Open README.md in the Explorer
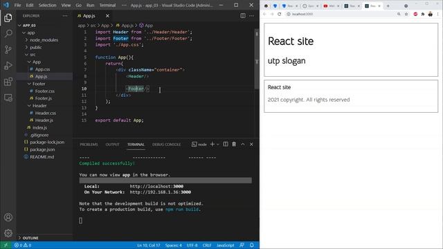This screenshot has height=249, width=443. 42,157
